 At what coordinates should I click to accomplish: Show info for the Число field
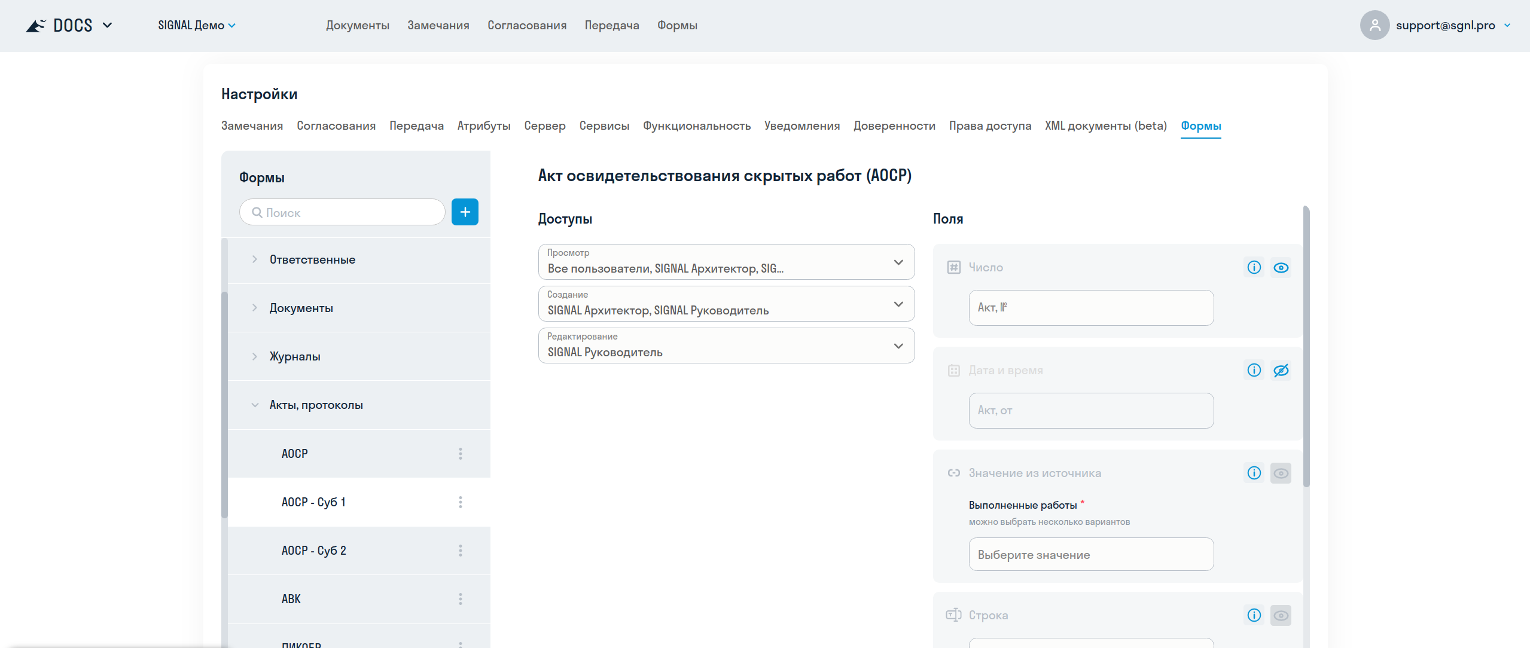point(1254,267)
